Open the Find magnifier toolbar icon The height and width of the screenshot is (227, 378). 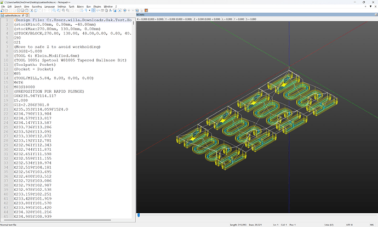(54, 10)
